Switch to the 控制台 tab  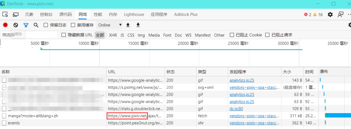coord(46,14)
